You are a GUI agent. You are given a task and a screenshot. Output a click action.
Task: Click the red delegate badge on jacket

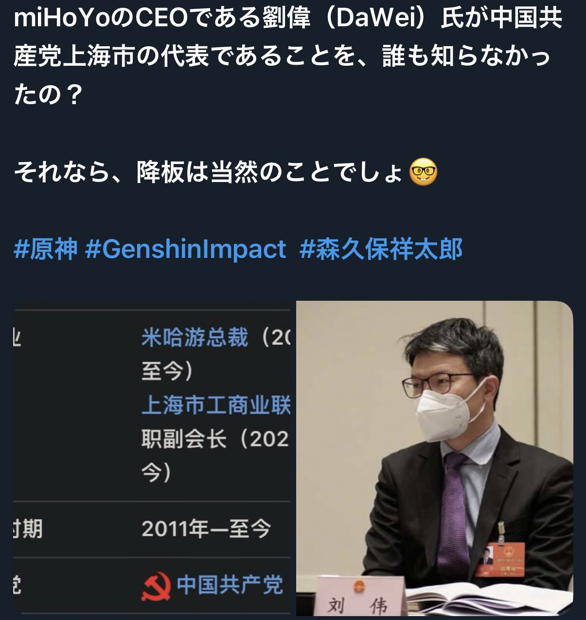coord(499,559)
